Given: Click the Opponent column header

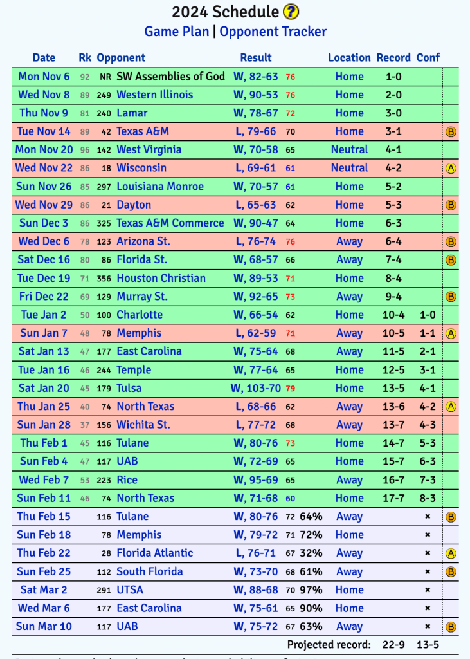Looking at the screenshot, I should pyautogui.click(x=121, y=57).
